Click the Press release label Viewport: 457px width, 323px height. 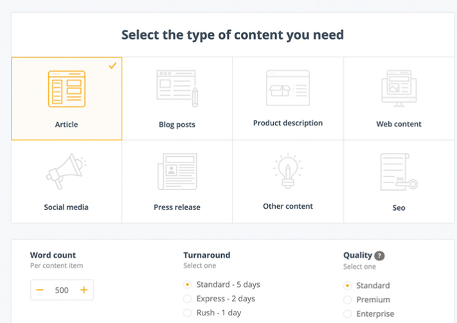(177, 207)
